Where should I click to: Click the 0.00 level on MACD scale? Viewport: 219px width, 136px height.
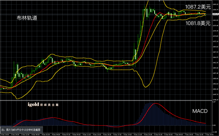[x=214, y=125]
